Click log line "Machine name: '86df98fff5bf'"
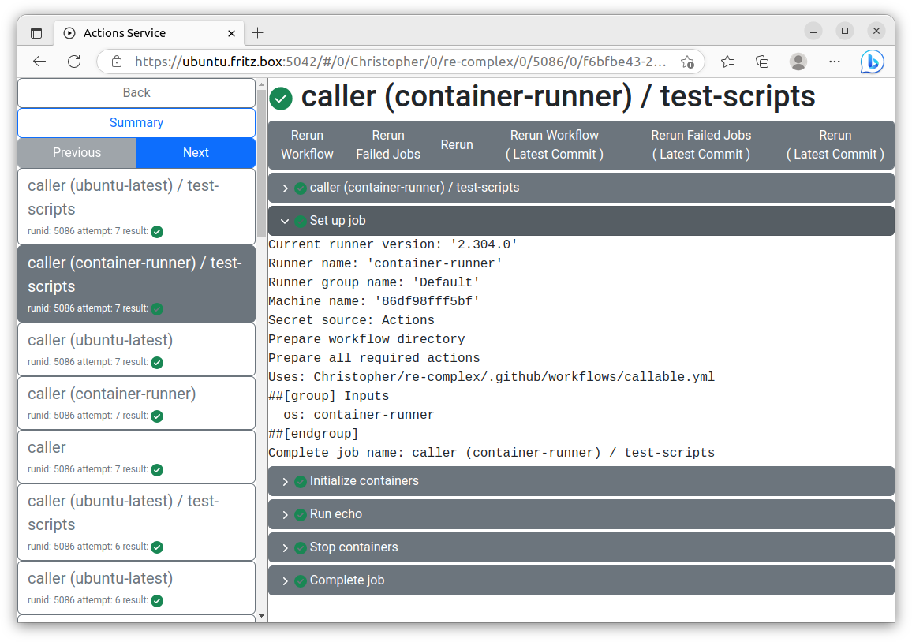The height and width of the screenshot is (642, 912). 374,301
